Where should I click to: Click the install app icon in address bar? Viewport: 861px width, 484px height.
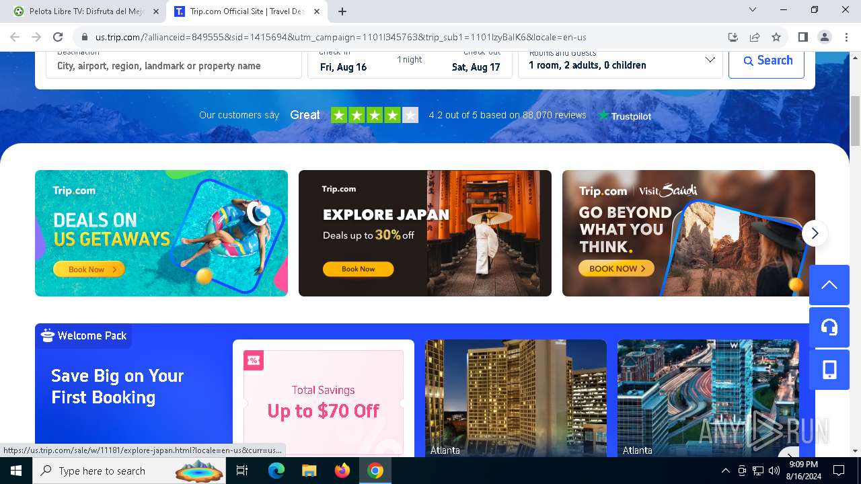click(733, 37)
